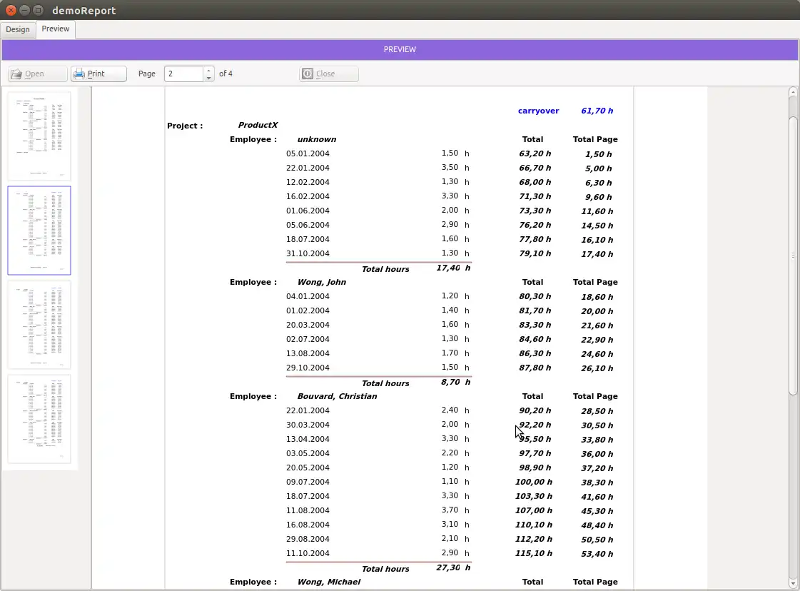Click the running total 100,00 h
The image size is (800, 591).
pyautogui.click(x=534, y=483)
